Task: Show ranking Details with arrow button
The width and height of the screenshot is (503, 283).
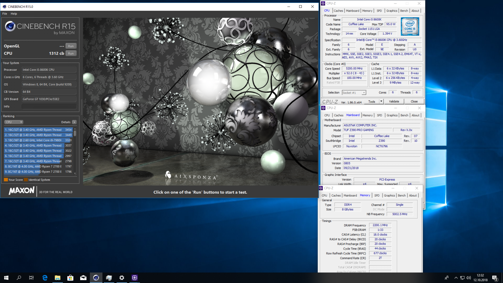Action: pos(74,122)
